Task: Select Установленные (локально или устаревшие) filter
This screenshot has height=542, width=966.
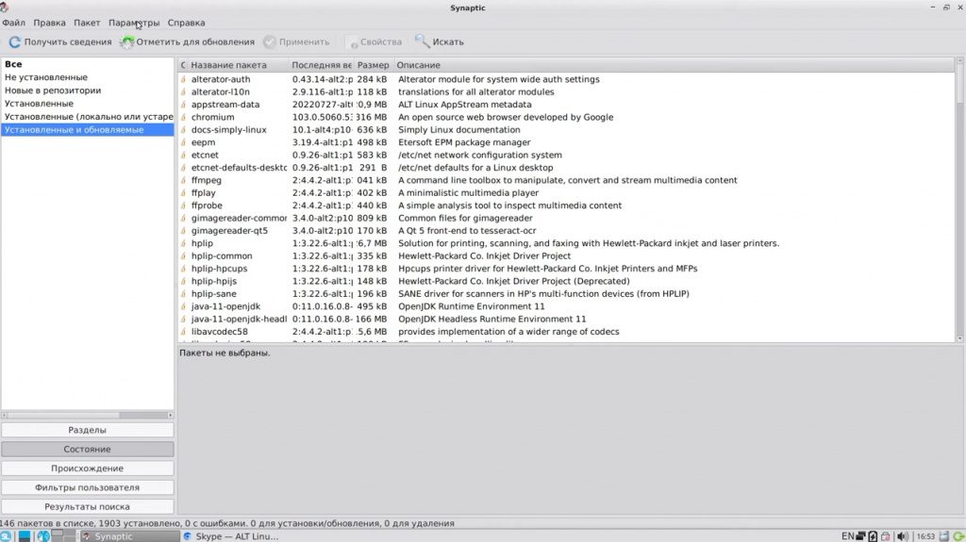Action: point(87,116)
